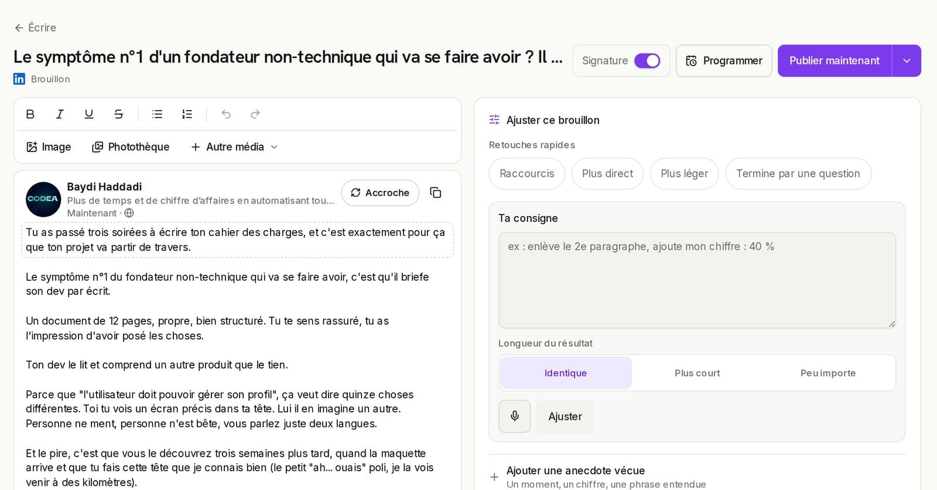Click the hook paragraph starting 'Tu as passé'
The width and height of the screenshot is (937, 490).
click(237, 240)
